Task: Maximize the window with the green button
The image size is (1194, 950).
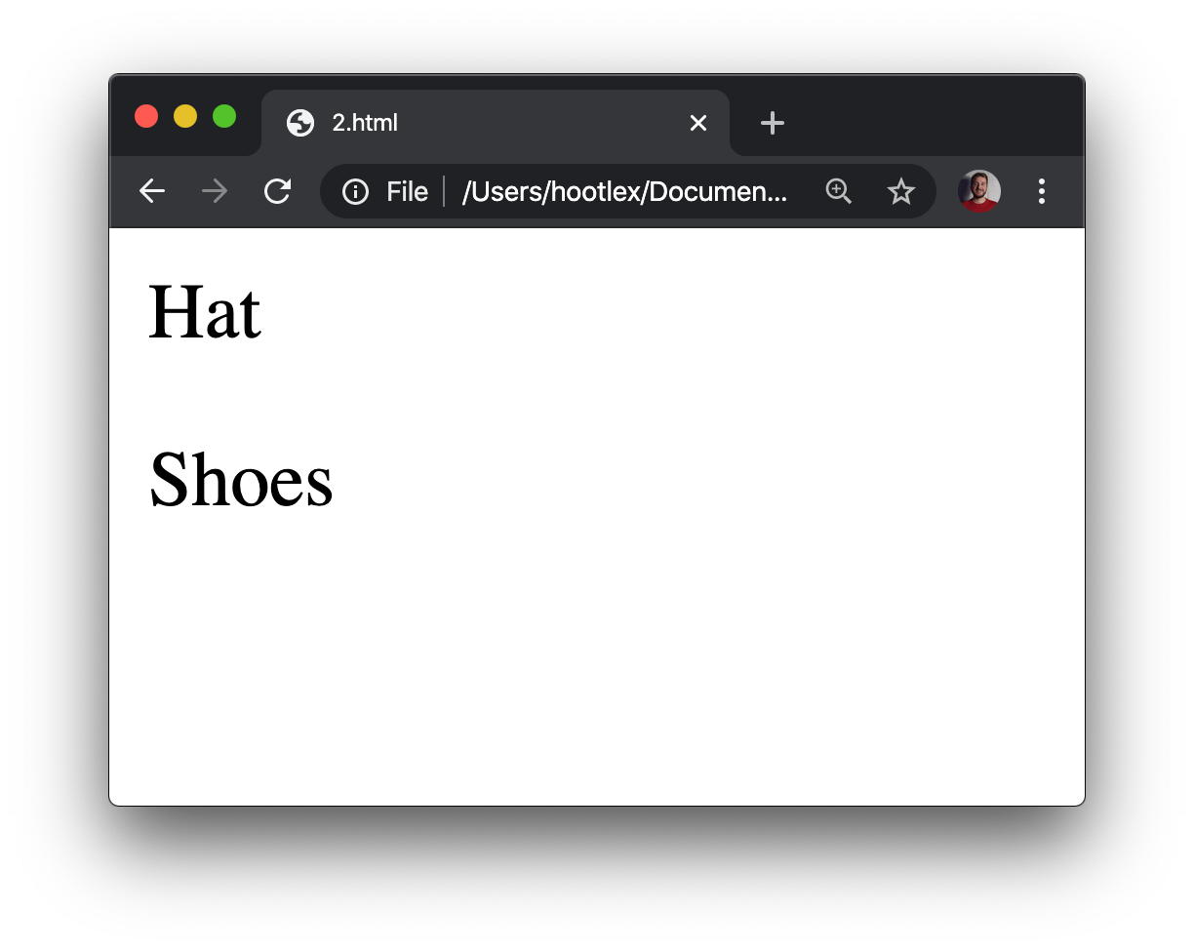Action: tap(224, 116)
